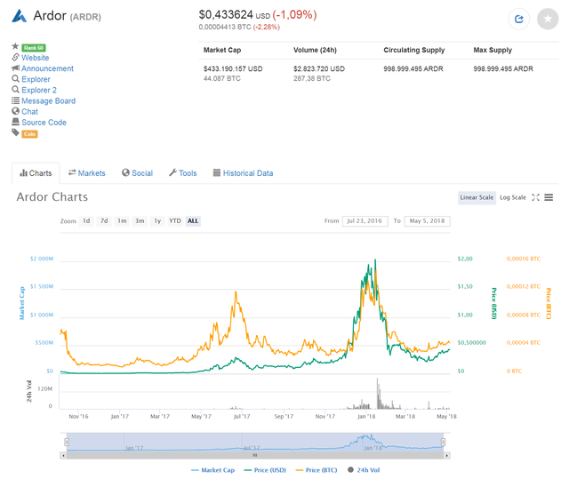
Task: Open the Explorer 2 link
Action: 39,91
